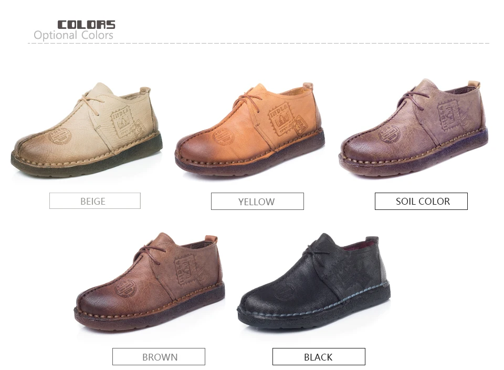Viewport: 504px width, 370px height.
Task: View the soil color shoe image
Action: [414, 128]
